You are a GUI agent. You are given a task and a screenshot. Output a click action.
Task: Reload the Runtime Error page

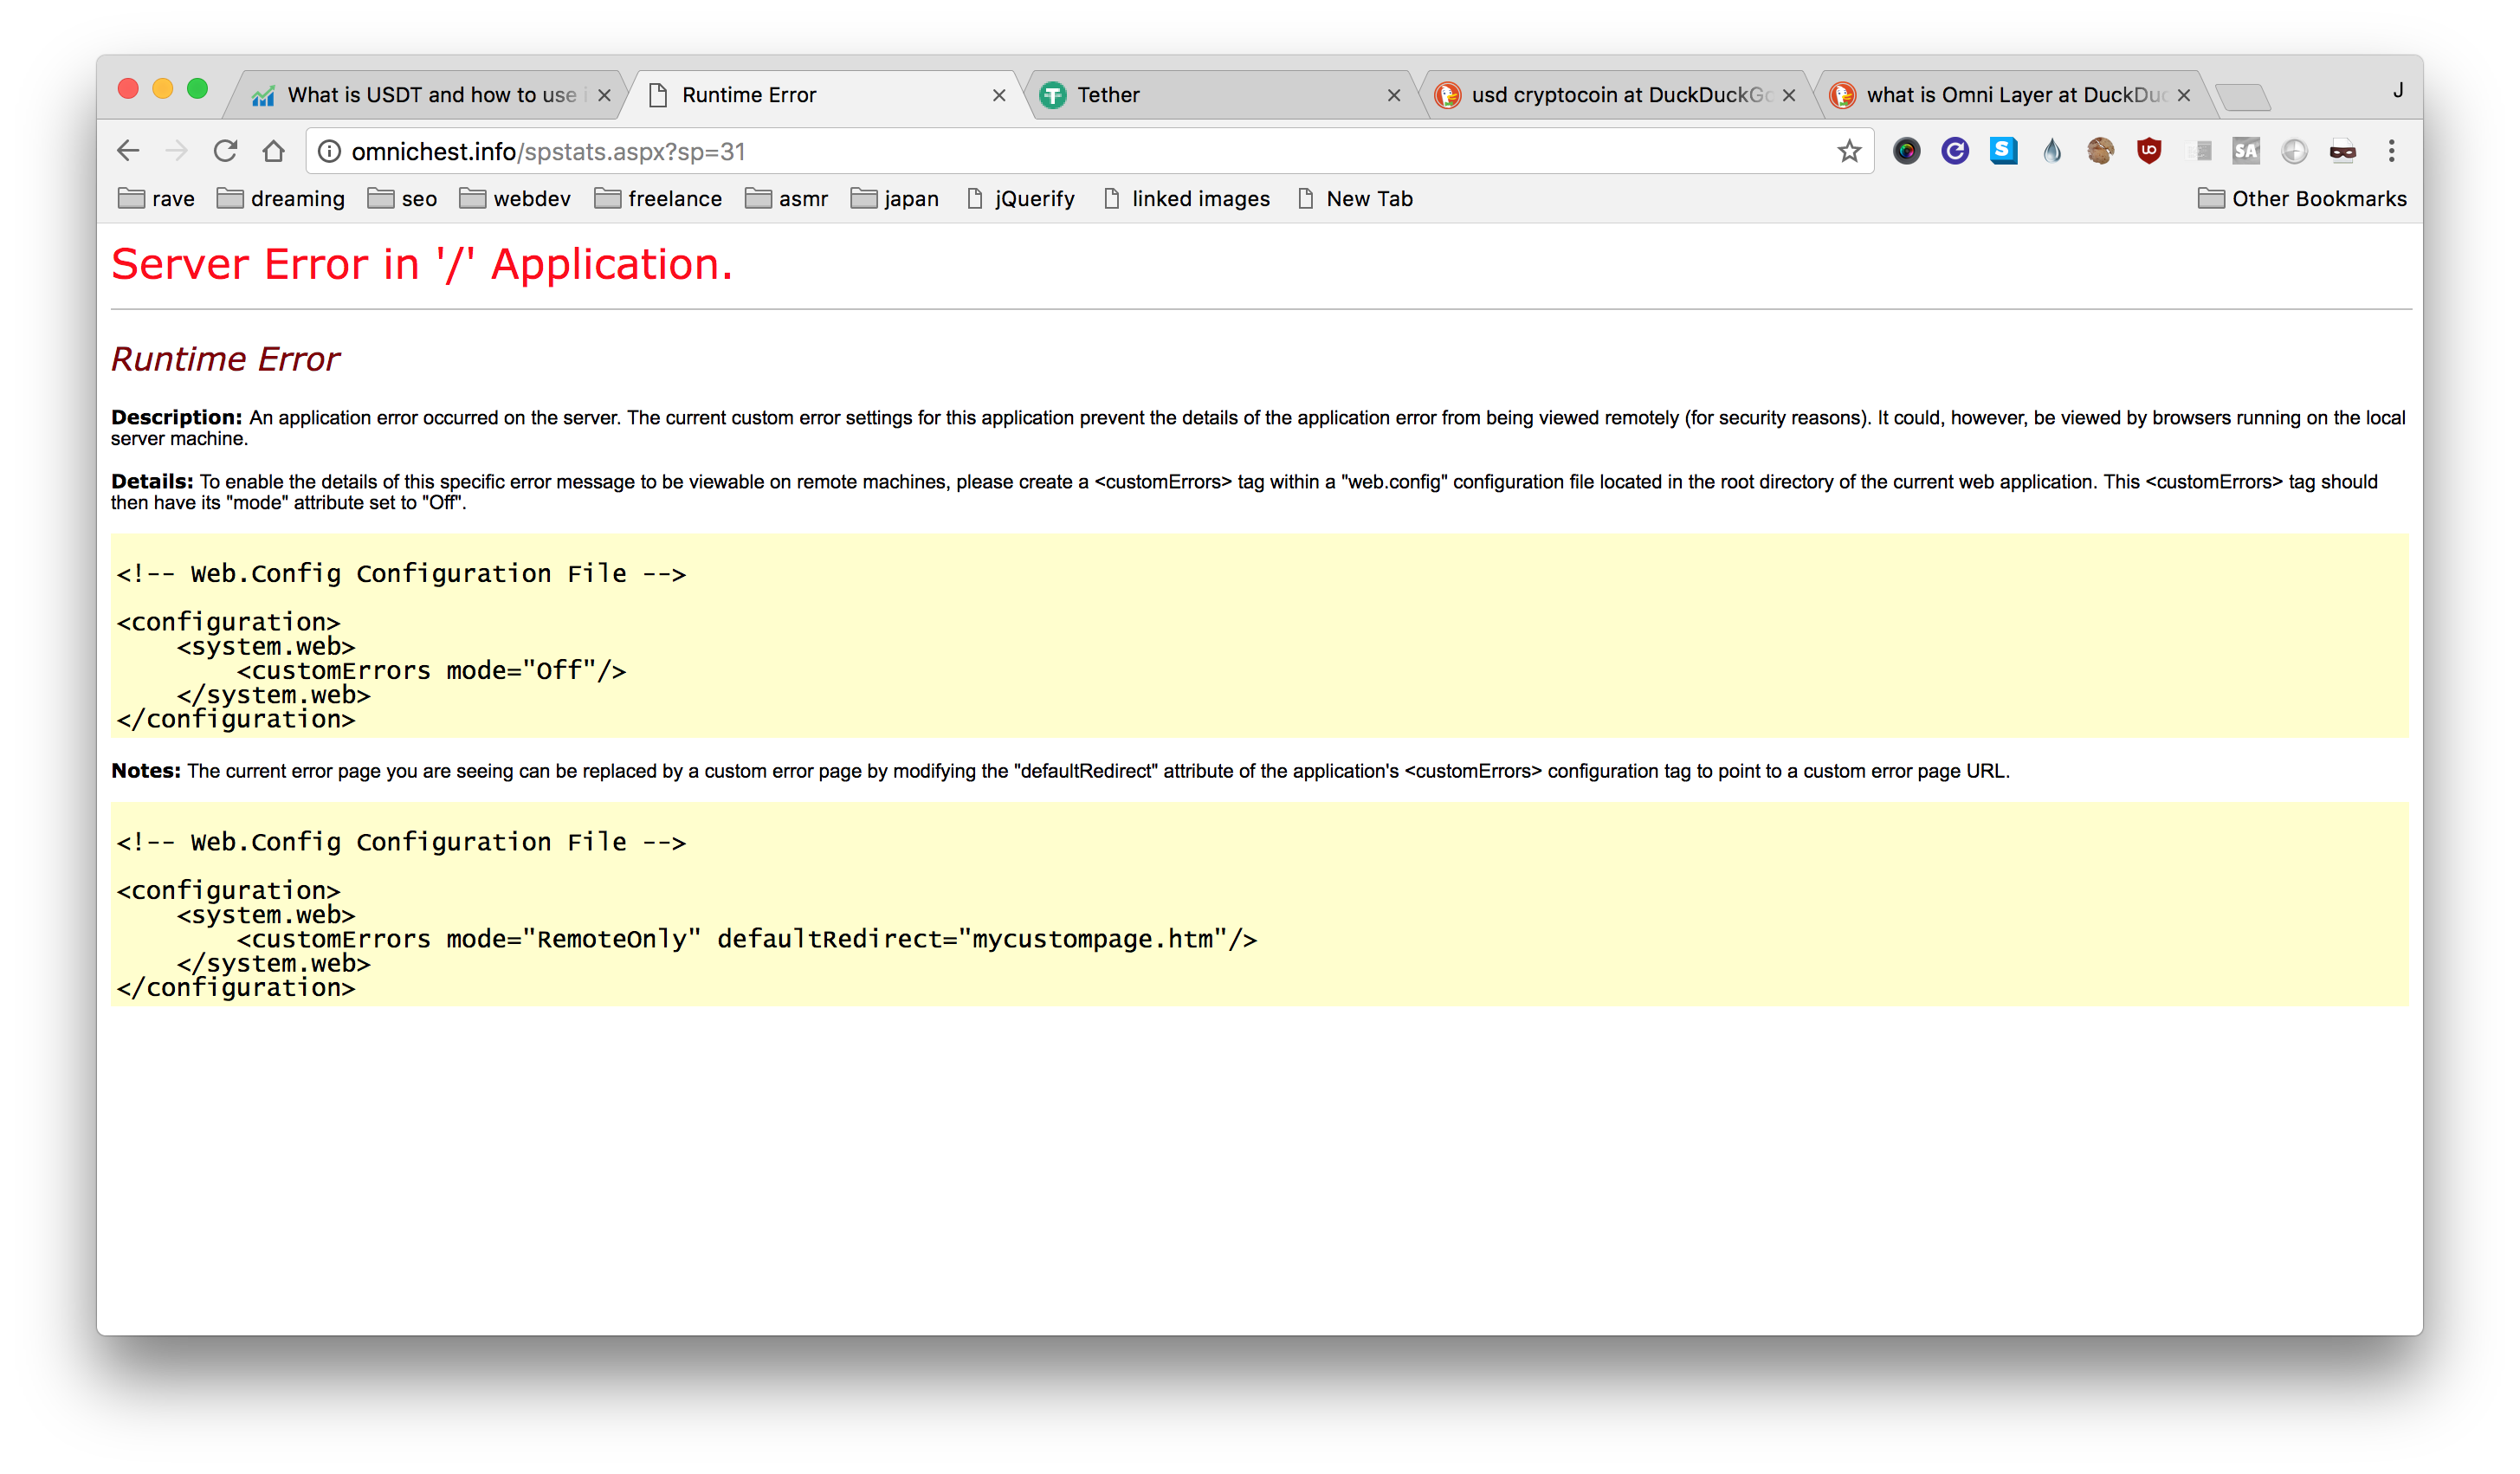225,151
